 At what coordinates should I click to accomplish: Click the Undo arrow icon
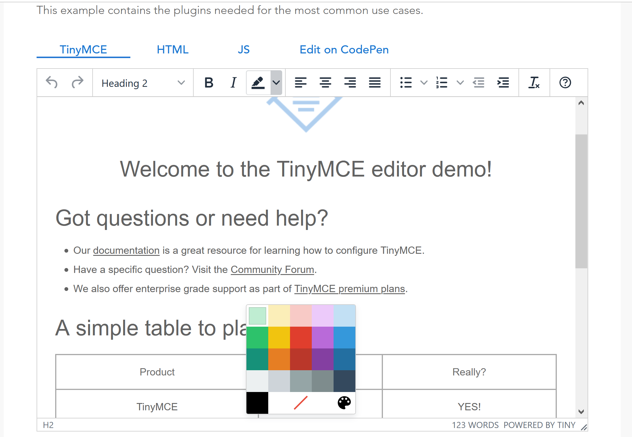[x=52, y=82]
